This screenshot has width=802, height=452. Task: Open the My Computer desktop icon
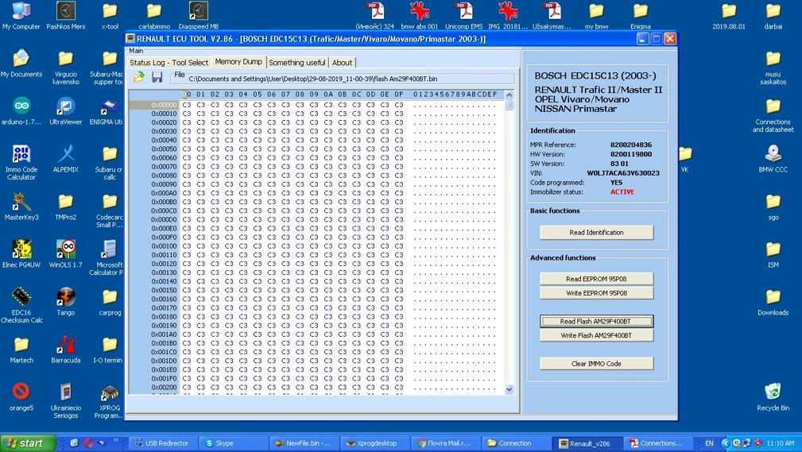(x=21, y=16)
